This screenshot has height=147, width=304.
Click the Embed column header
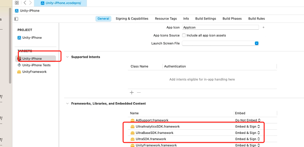(x=240, y=113)
